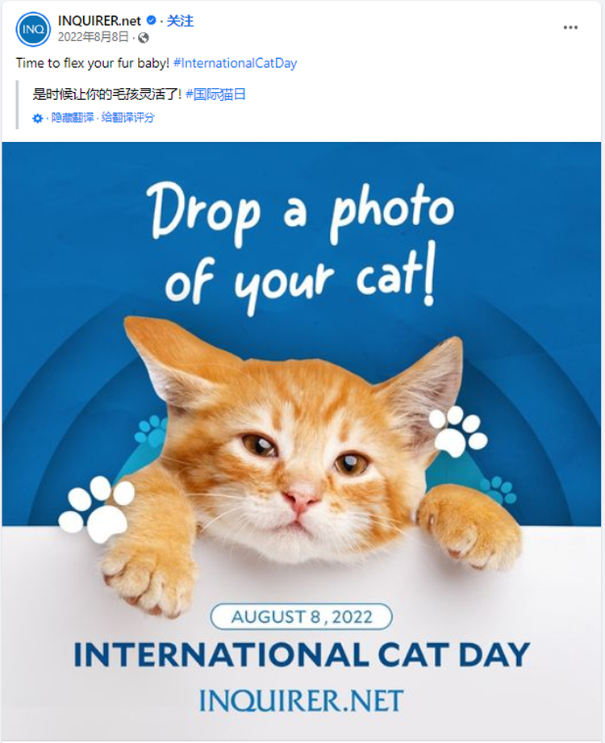Click the "Drop a photo of your cat!" headline
The image size is (605, 743).
302,242
